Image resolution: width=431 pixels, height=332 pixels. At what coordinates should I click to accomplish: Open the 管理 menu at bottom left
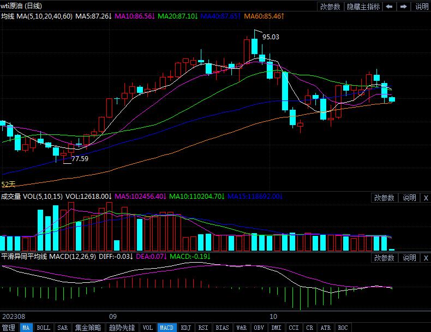tap(9, 328)
